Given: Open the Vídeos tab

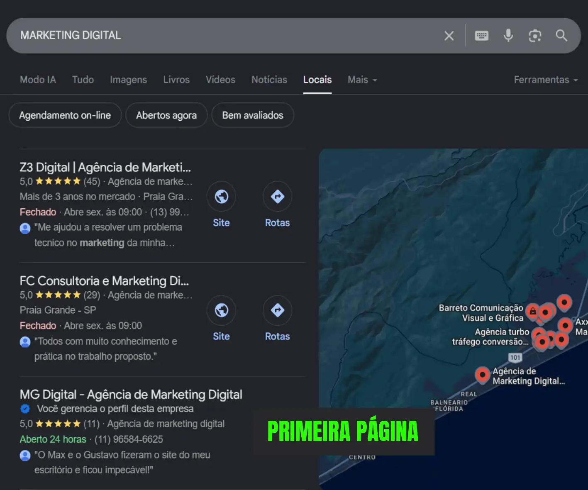Looking at the screenshot, I should (x=220, y=80).
